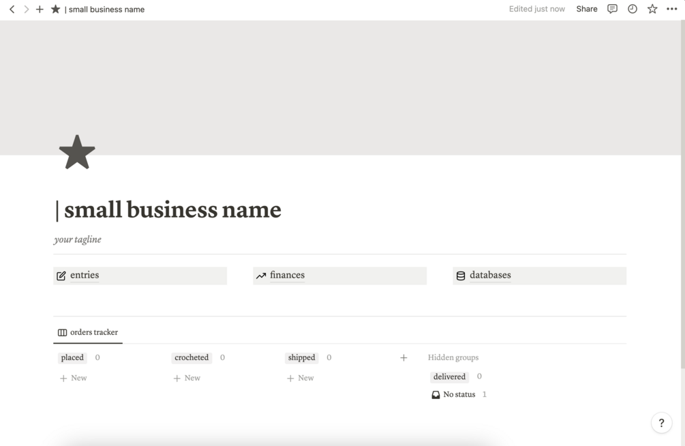Image resolution: width=685 pixels, height=446 pixels.
Task: Click the forward navigation arrow
Action: tap(26, 10)
